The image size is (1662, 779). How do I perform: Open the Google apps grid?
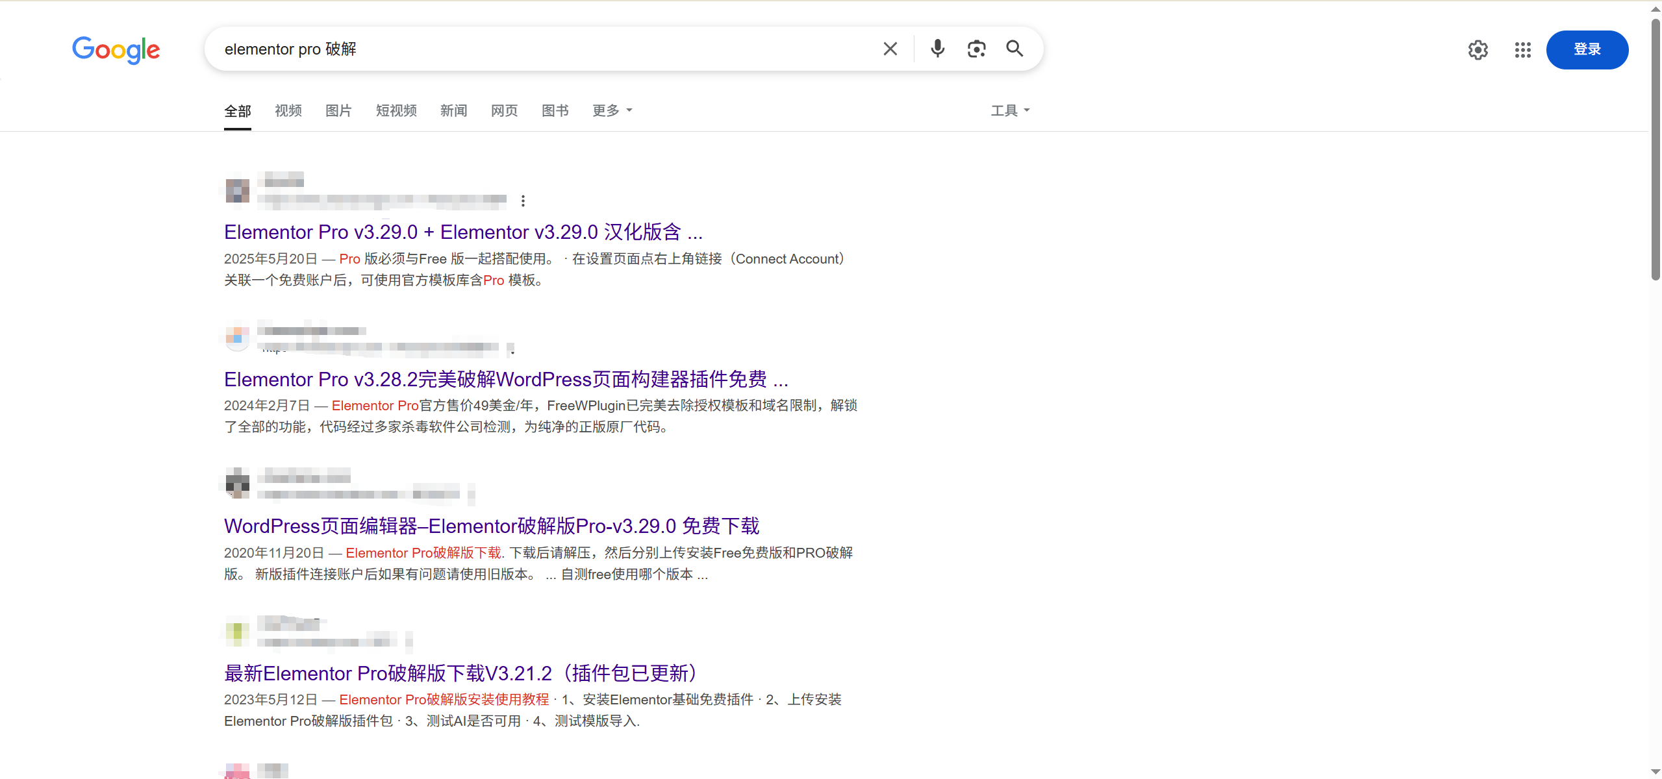(x=1522, y=49)
